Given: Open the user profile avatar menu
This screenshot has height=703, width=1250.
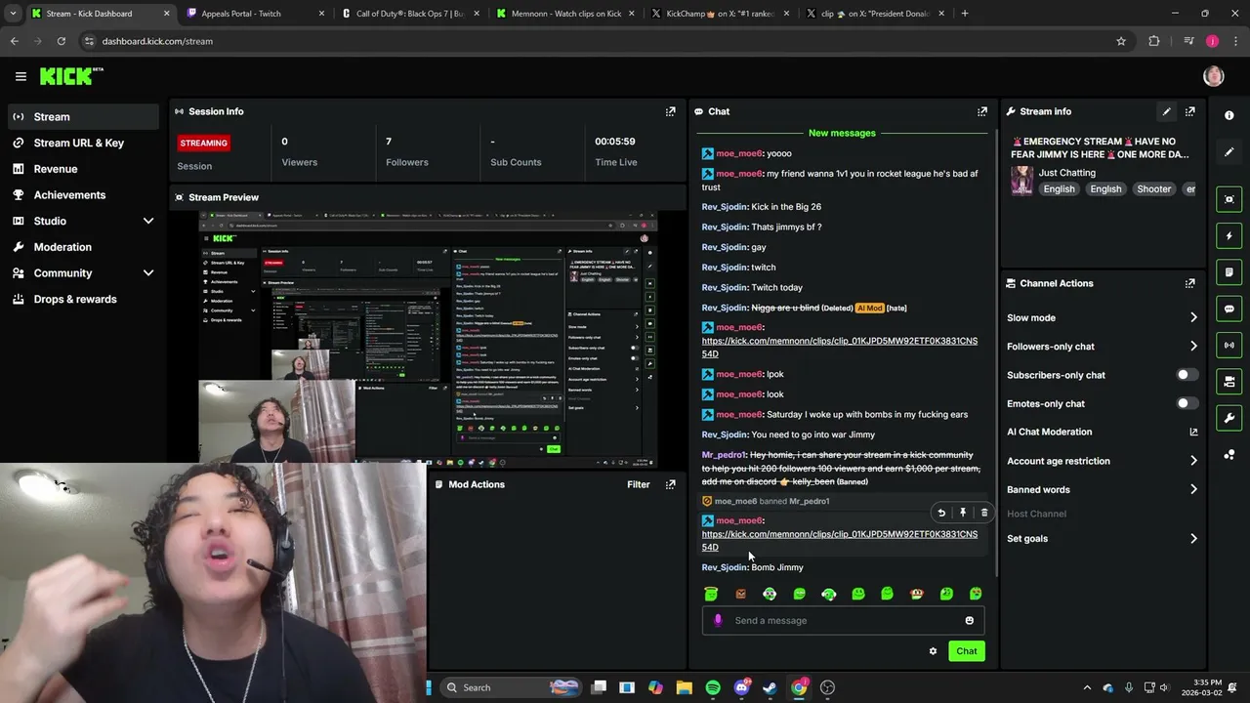Looking at the screenshot, I should 1214,76.
